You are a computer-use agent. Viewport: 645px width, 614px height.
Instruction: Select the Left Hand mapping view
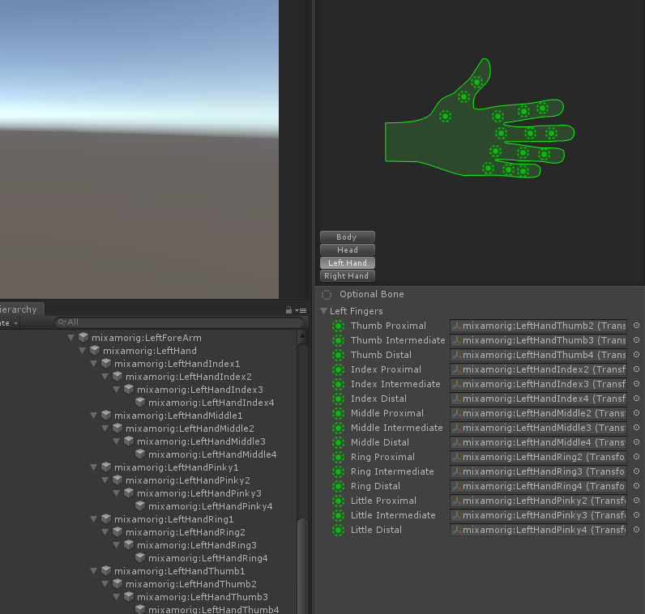[347, 262]
